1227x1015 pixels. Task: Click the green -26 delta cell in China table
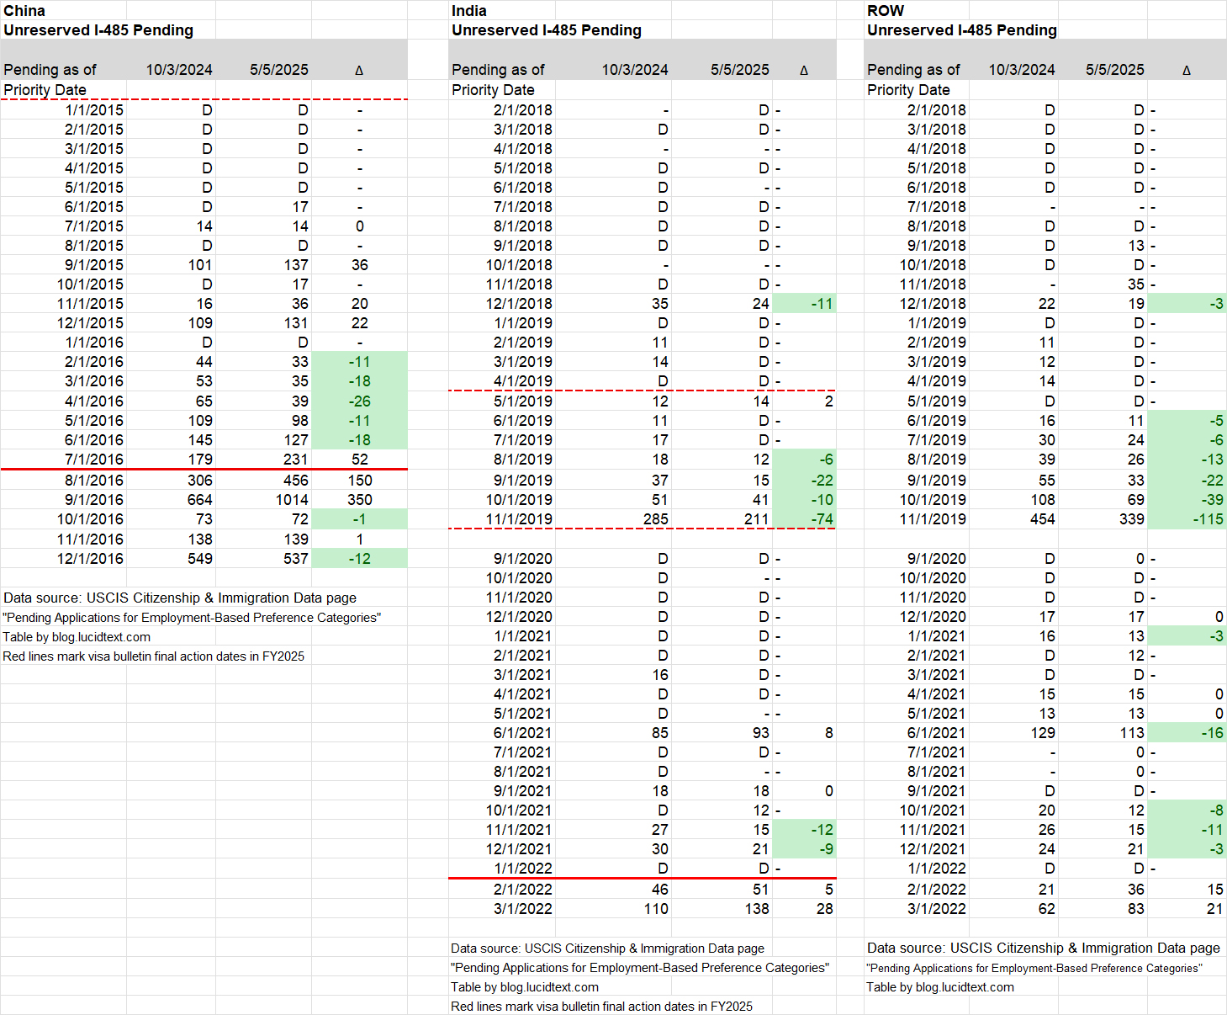pyautogui.click(x=359, y=401)
